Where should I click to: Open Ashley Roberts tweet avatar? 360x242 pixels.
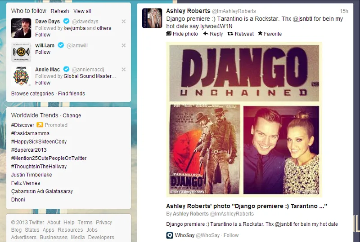(x=152, y=18)
